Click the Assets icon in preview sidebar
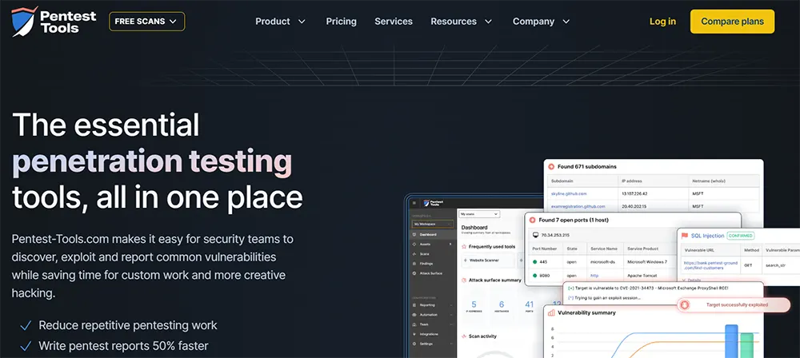800x358 pixels. pyautogui.click(x=414, y=245)
